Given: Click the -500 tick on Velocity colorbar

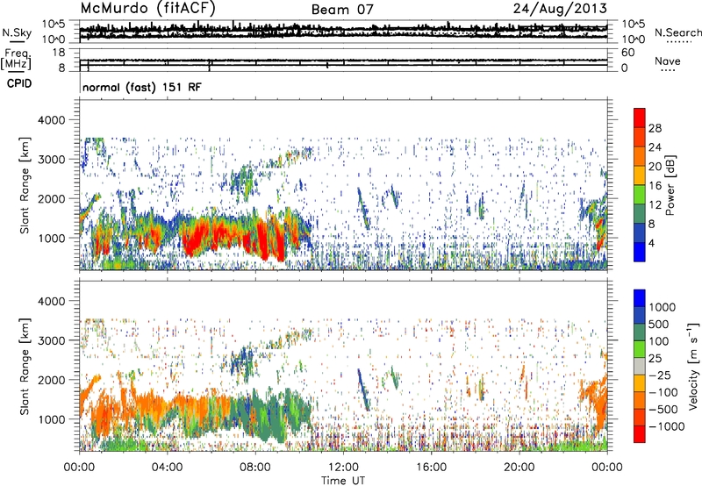Looking at the screenshot, I should [663, 409].
